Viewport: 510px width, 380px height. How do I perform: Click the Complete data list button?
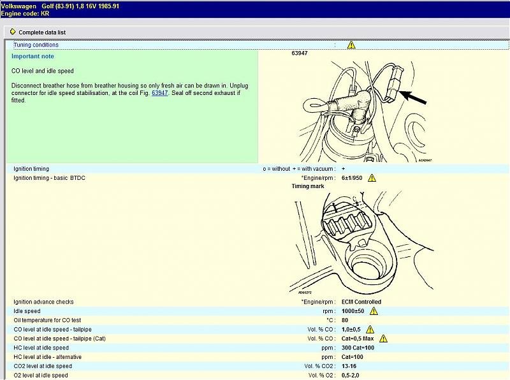[x=41, y=32]
